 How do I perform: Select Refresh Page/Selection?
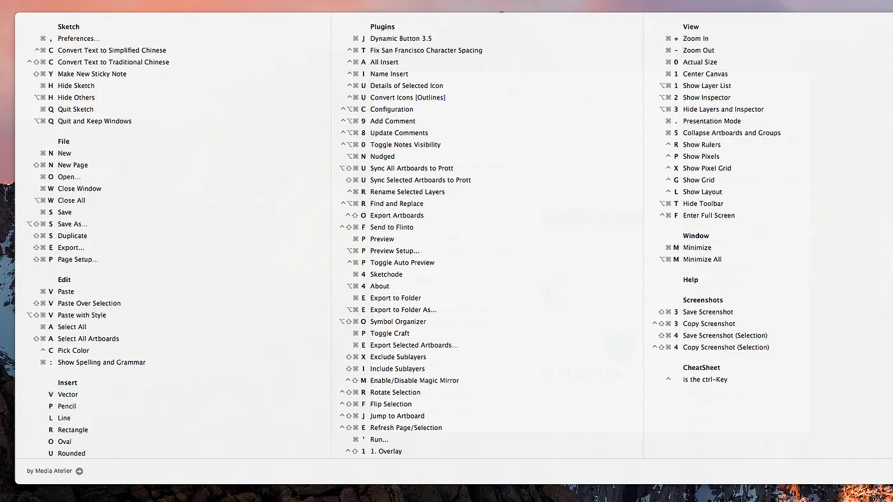pyautogui.click(x=406, y=428)
